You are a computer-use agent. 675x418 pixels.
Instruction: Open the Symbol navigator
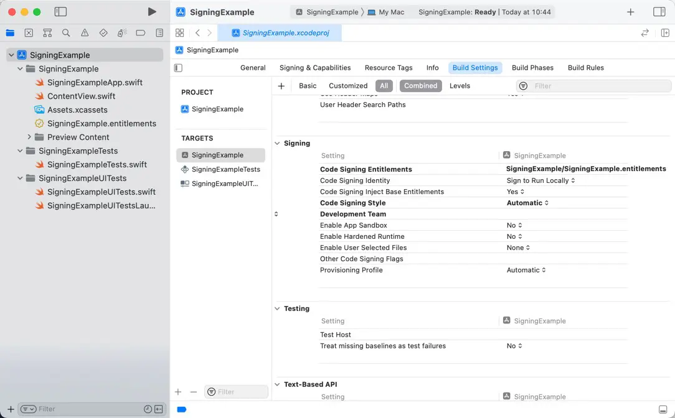pos(47,33)
